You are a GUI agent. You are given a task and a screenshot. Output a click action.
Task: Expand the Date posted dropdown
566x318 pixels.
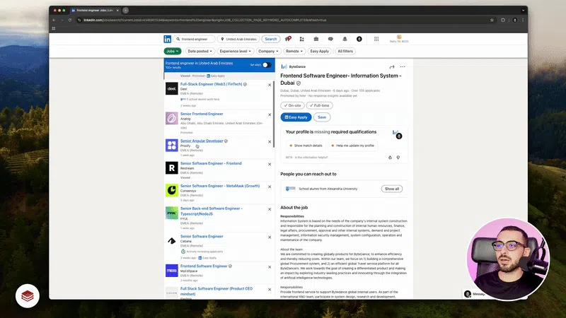click(200, 52)
